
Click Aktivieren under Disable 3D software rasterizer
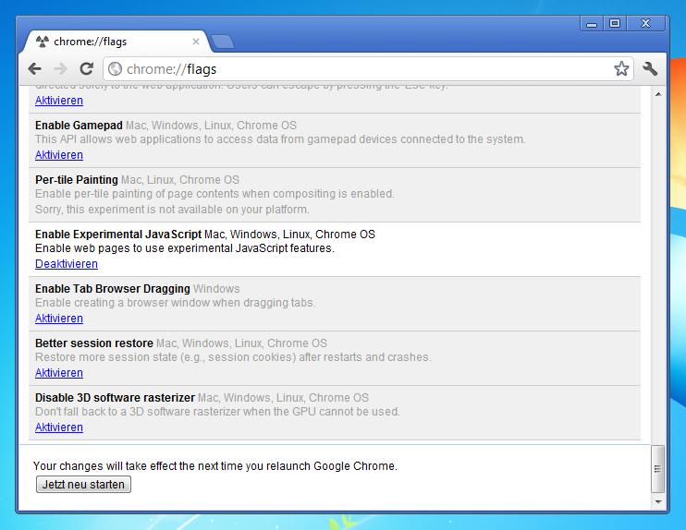tap(59, 428)
